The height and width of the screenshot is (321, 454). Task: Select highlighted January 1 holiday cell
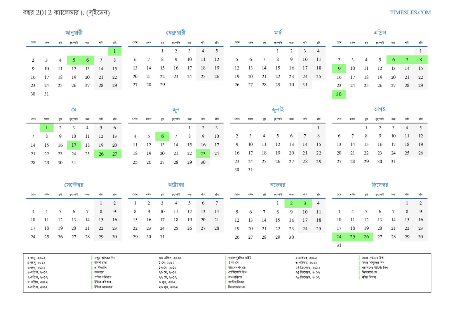[115, 51]
